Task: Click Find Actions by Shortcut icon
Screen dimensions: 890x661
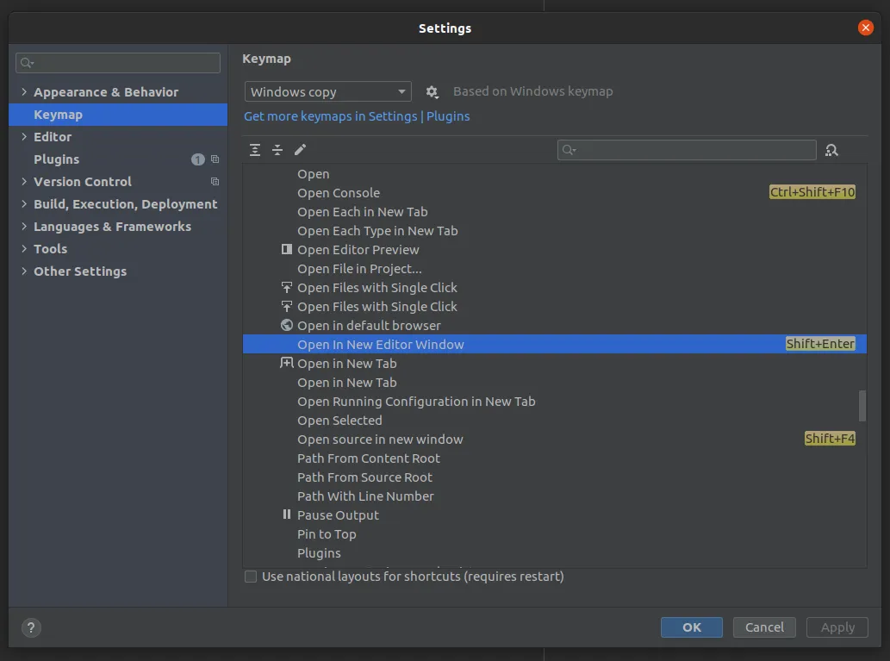Action: pyautogui.click(x=831, y=150)
